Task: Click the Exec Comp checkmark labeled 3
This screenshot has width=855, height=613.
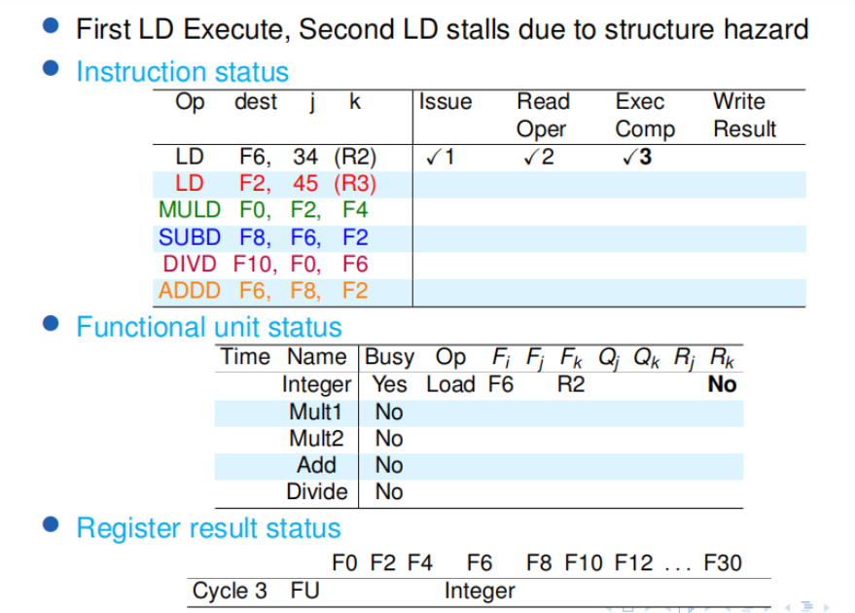Action: [634, 157]
